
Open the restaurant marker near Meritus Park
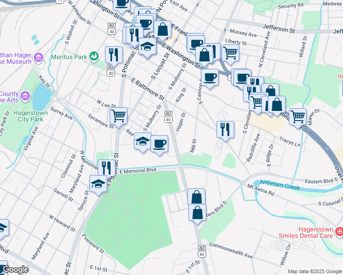point(114,55)
